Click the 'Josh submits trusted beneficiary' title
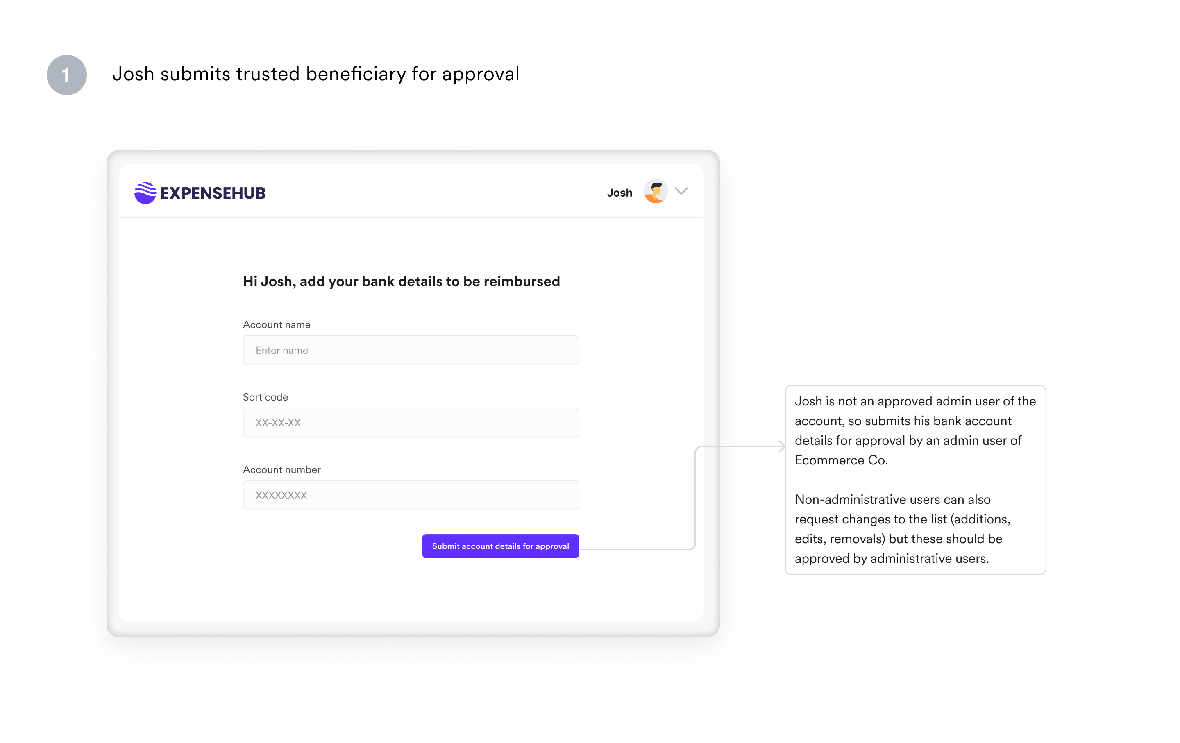Viewport: 1180px width, 743px height. pos(315,74)
